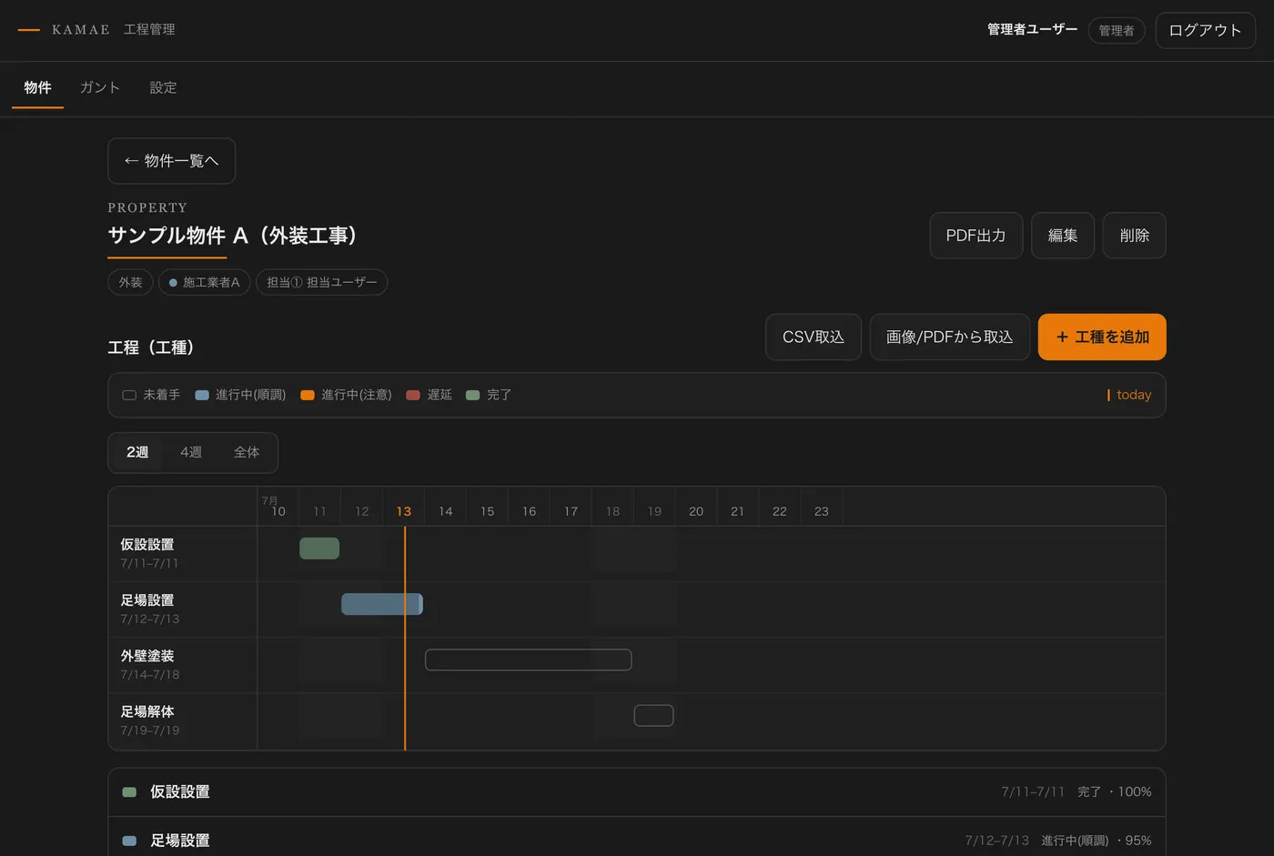Click the blue 足場設置 gantt bar

pyautogui.click(x=382, y=604)
